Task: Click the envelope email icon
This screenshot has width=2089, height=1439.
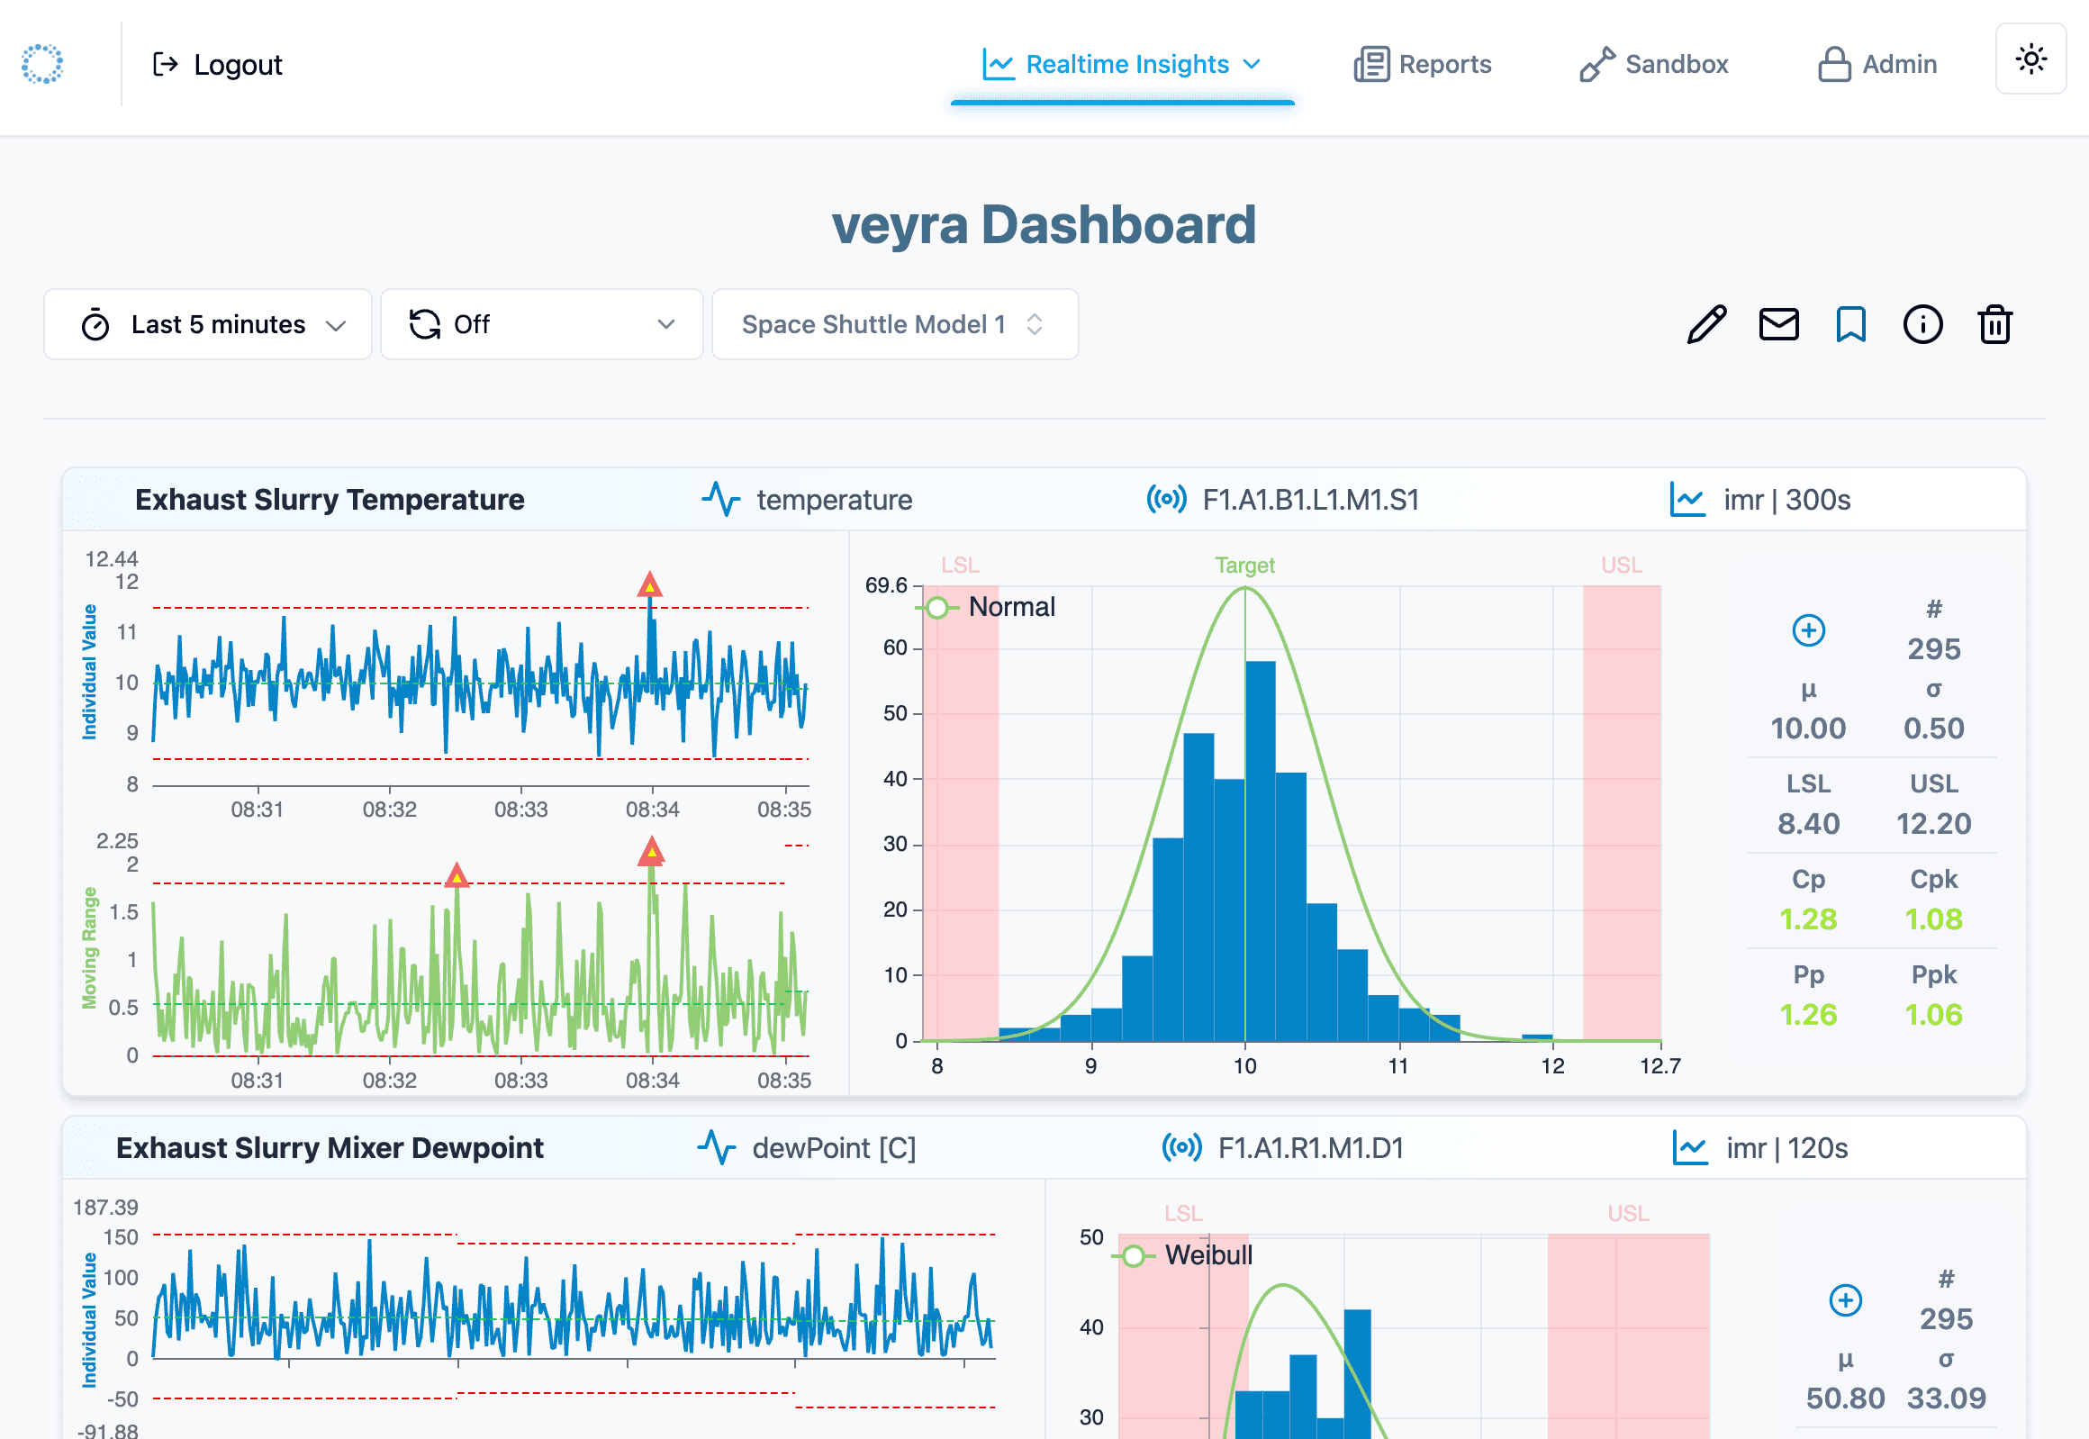Action: [1779, 324]
